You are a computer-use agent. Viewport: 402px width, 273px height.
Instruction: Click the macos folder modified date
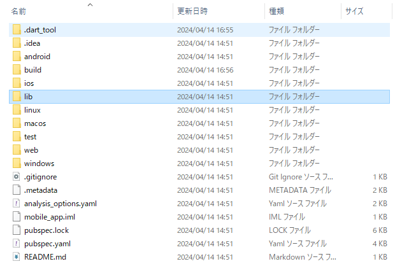tap(205, 123)
